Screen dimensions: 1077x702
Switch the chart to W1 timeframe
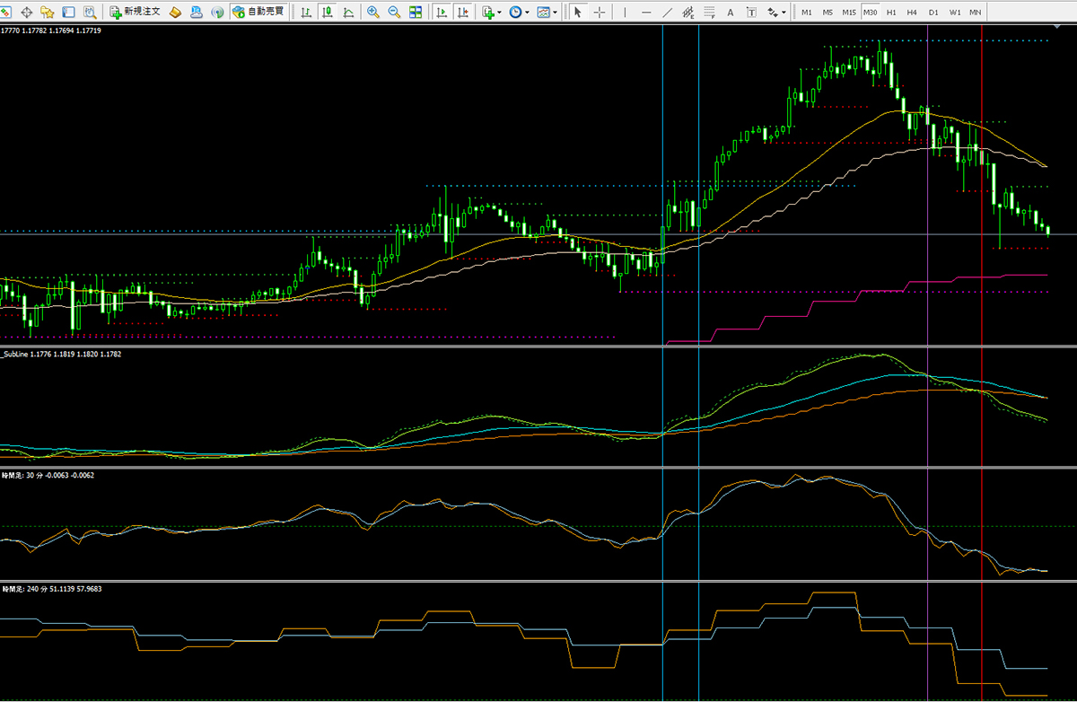[955, 13]
